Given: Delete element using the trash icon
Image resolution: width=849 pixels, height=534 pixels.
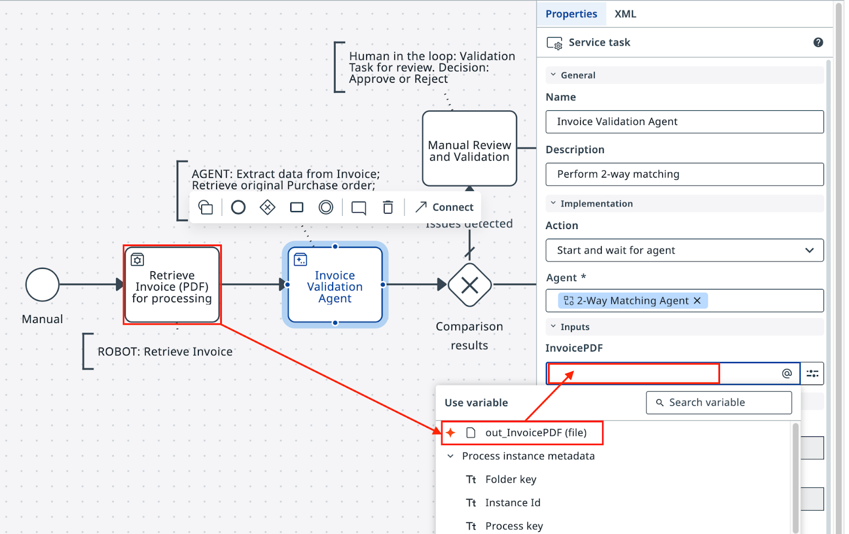Looking at the screenshot, I should pyautogui.click(x=388, y=207).
